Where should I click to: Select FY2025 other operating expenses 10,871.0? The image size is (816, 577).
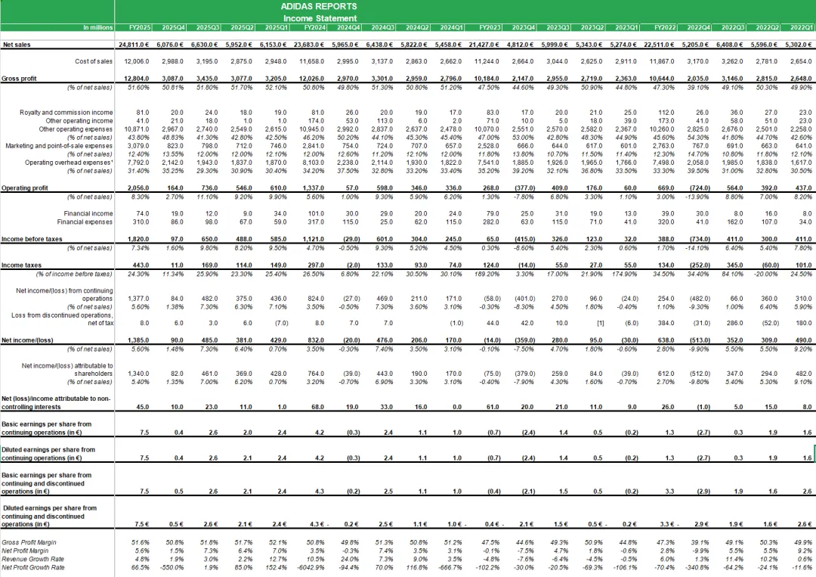point(136,129)
